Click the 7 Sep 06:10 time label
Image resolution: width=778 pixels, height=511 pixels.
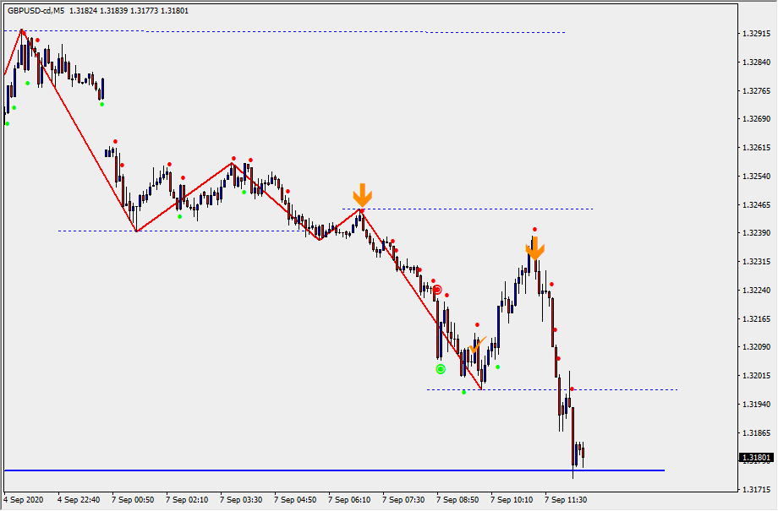[348, 499]
